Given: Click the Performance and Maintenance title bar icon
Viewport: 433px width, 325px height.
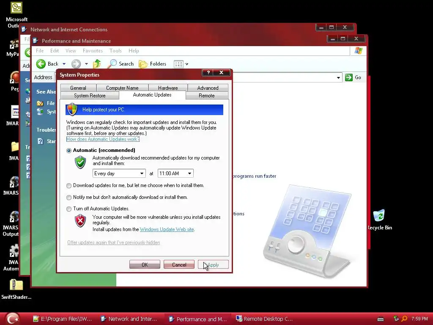Looking at the screenshot, I should coord(36,41).
